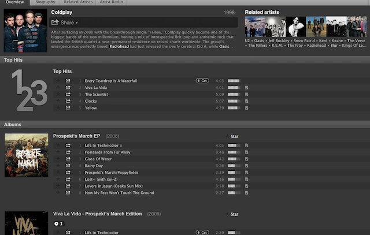Image resolution: width=370 pixels, height=235 pixels.
Task: Open related artist R.E.M.
Action: tap(277, 46)
